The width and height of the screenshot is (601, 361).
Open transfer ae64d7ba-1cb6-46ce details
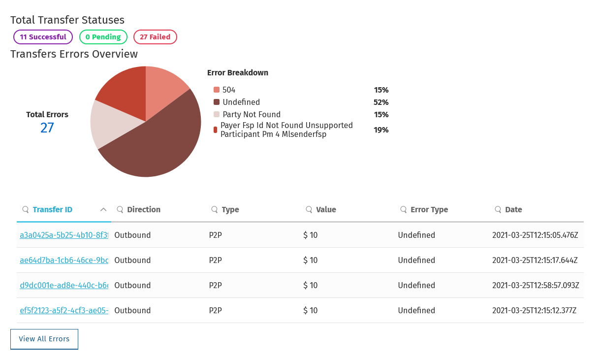[x=63, y=260]
